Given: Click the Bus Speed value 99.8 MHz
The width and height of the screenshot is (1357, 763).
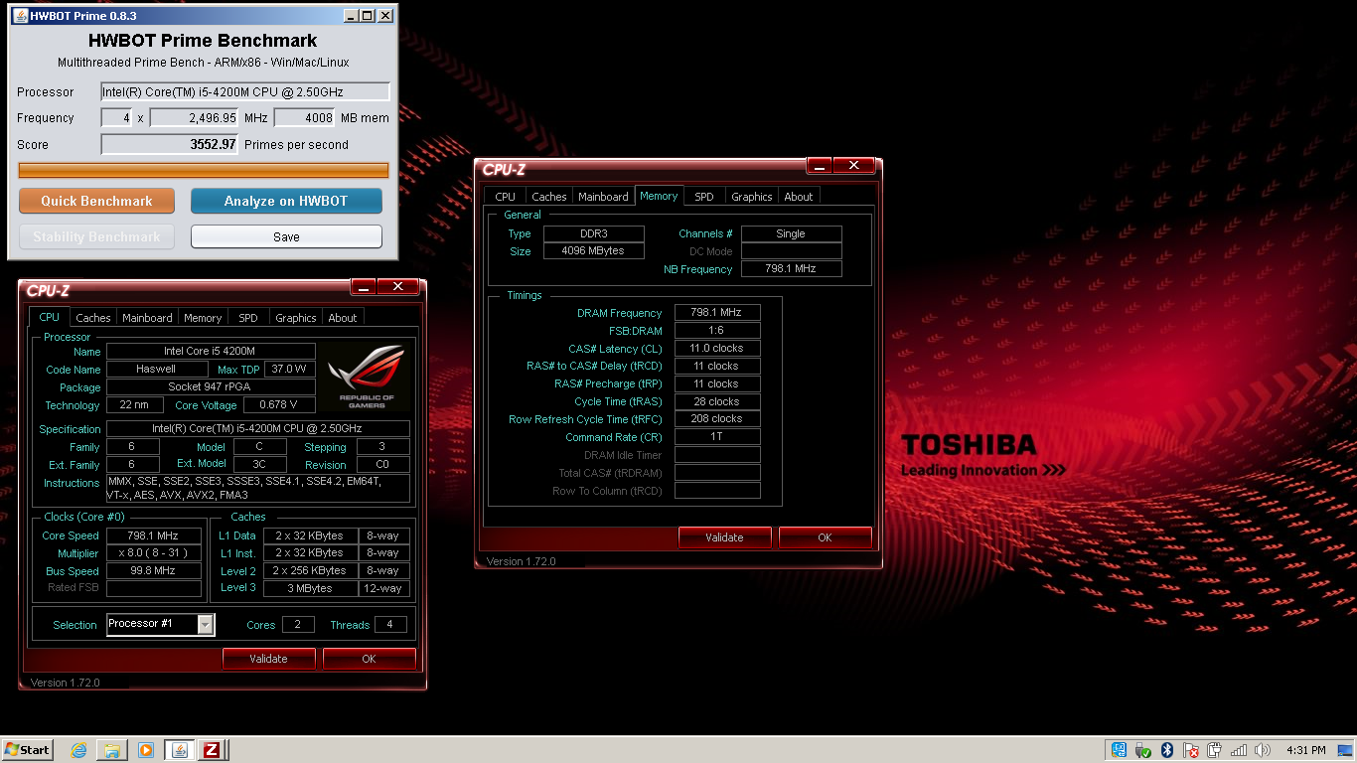Looking at the screenshot, I should click(x=153, y=571).
